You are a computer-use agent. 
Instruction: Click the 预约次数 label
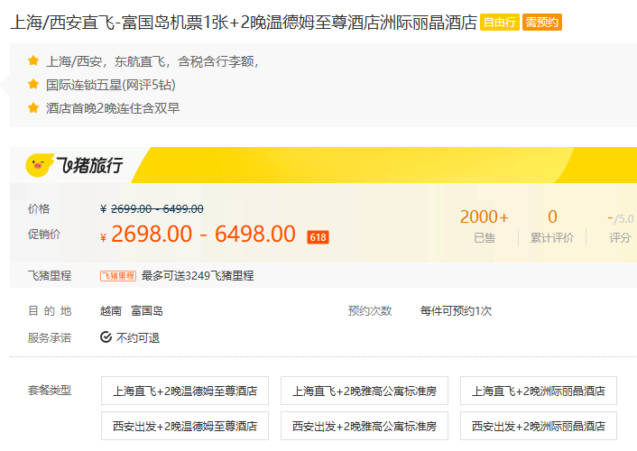click(370, 311)
